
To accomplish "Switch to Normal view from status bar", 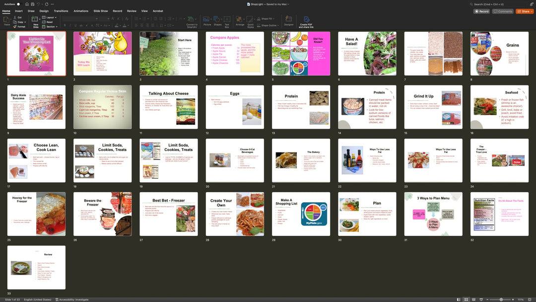I will click(x=458, y=300).
